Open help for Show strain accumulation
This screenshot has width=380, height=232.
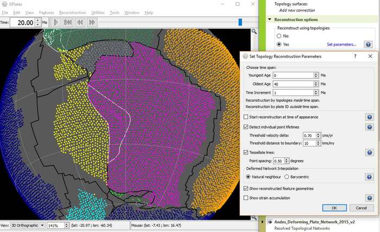369,198
